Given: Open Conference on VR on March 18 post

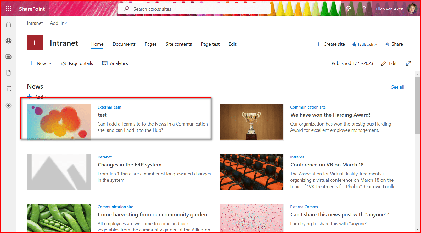Looking at the screenshot, I should [x=327, y=165].
